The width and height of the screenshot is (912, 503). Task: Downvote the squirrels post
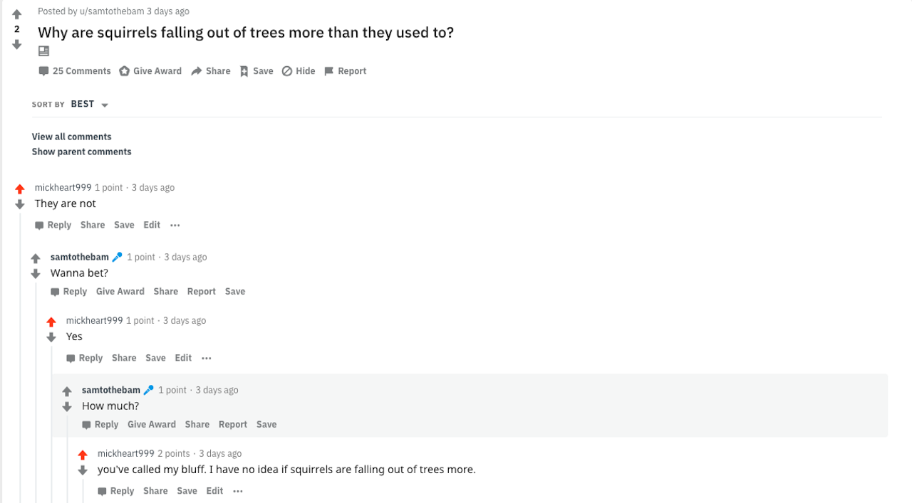[17, 45]
